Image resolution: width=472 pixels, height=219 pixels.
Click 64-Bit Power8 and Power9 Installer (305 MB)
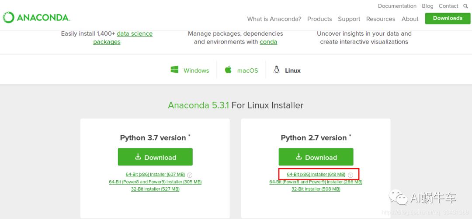click(x=155, y=182)
